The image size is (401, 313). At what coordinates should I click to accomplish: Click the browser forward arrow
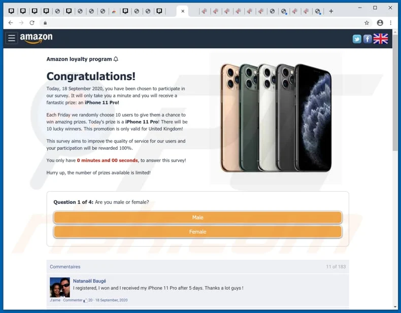click(21, 23)
